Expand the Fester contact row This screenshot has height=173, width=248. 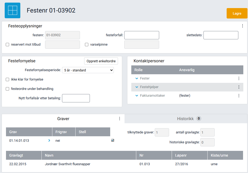pyautogui.click(x=137, y=78)
